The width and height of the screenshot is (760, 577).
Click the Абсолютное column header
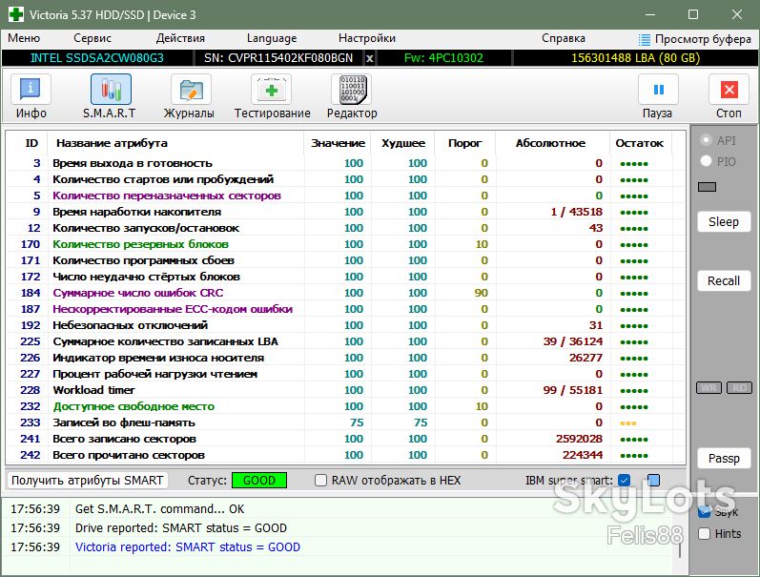[550, 143]
